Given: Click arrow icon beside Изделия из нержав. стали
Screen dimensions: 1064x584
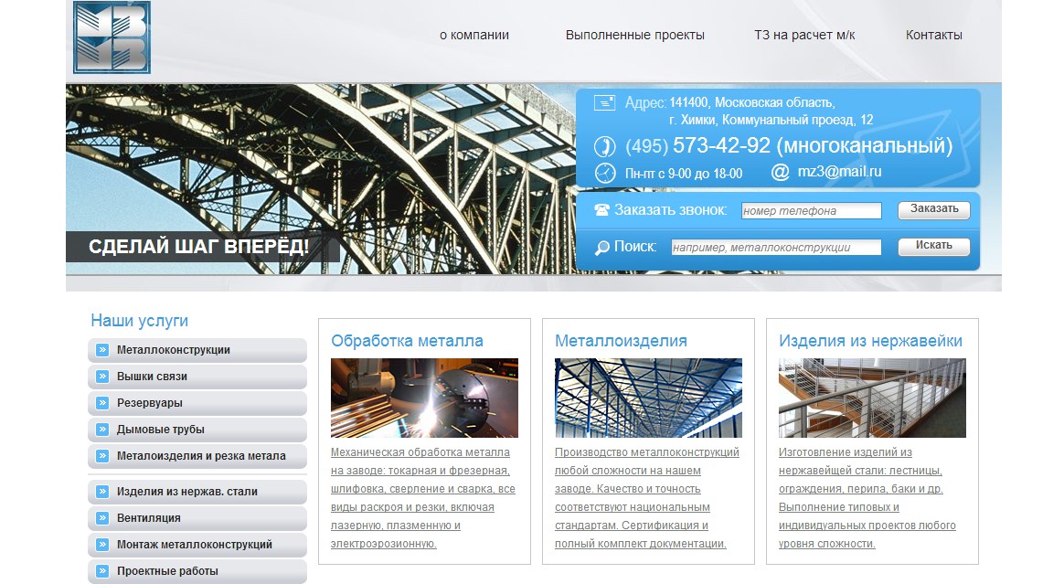Looking at the screenshot, I should (102, 491).
